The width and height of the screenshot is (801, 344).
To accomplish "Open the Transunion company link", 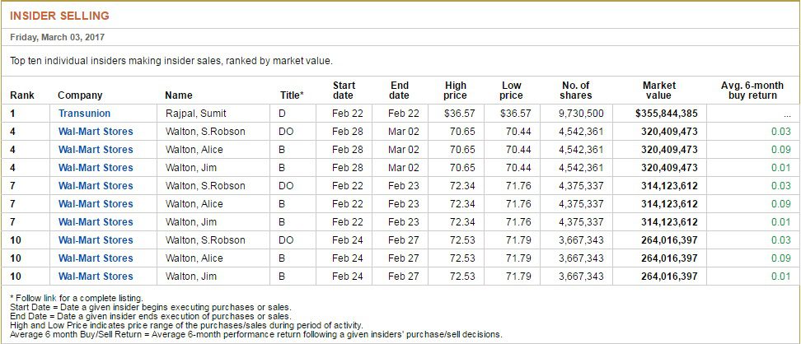I will [x=84, y=114].
